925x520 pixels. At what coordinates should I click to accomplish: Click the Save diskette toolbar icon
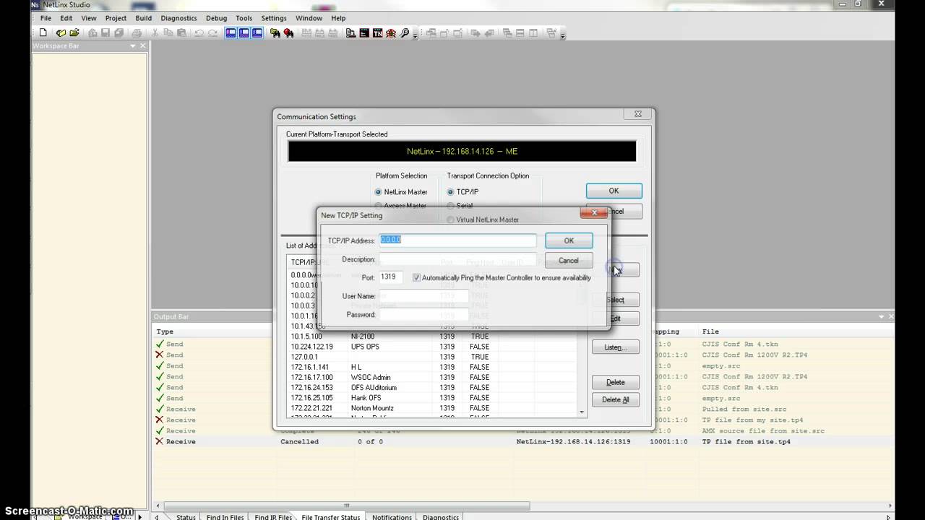tap(106, 32)
